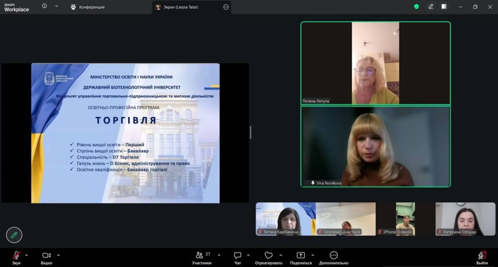Click the annotate pen icon in top bar
This screenshot has height=267, width=498.
coord(430,7)
